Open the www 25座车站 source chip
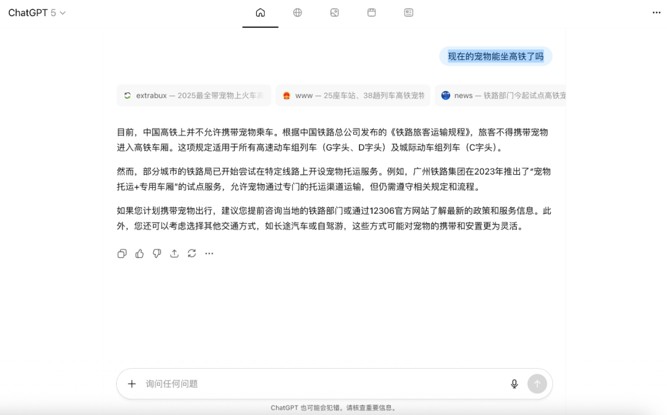This screenshot has height=415, width=667. click(x=352, y=96)
